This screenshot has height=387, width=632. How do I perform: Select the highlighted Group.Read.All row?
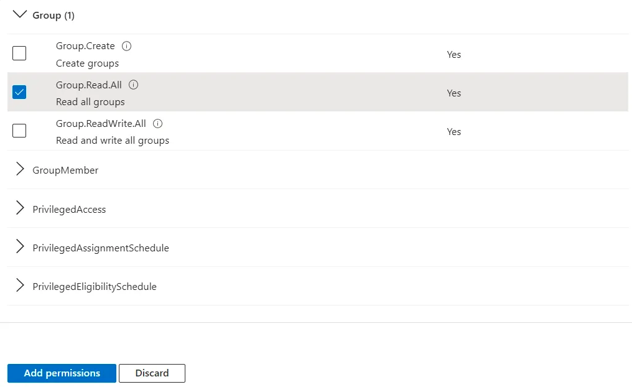tap(311, 92)
